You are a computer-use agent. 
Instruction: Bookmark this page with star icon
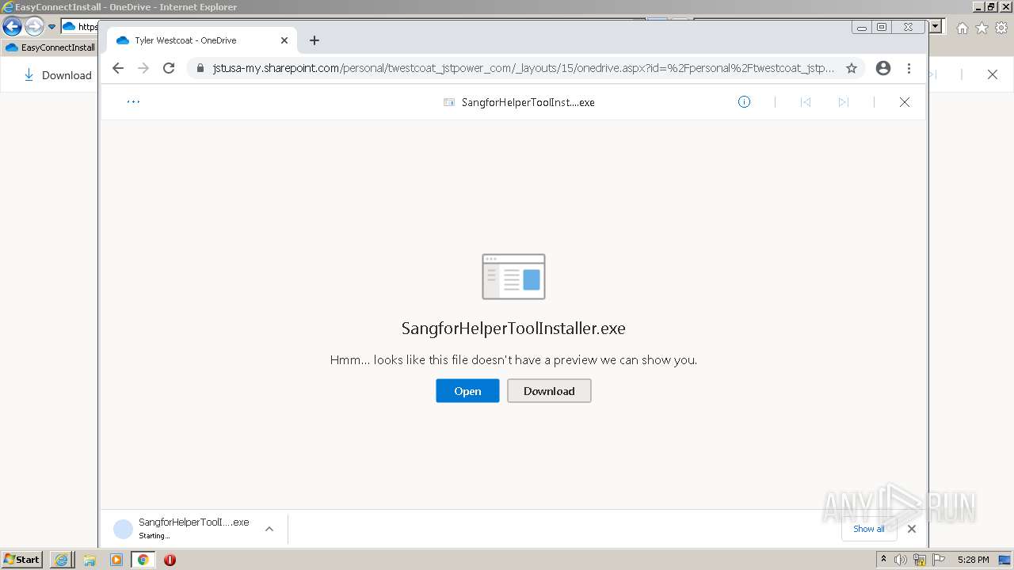852,68
